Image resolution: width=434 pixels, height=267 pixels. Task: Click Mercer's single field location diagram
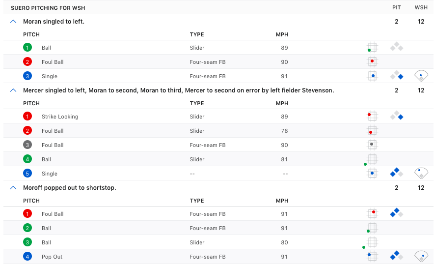(x=421, y=173)
